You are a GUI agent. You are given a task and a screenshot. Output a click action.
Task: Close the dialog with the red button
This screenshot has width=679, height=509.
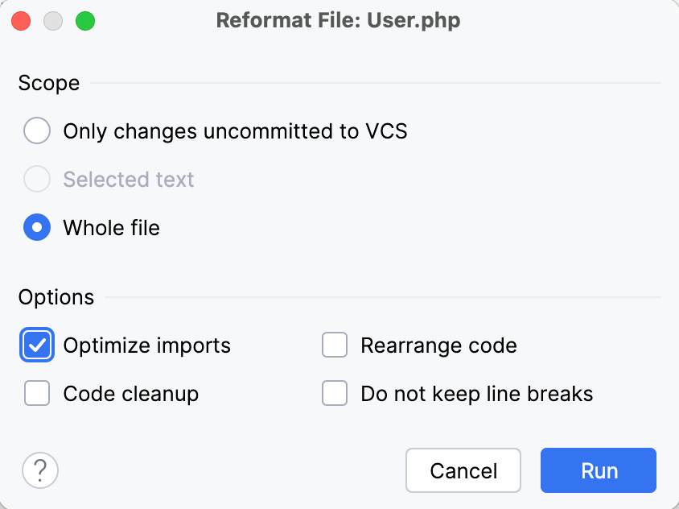(20, 20)
